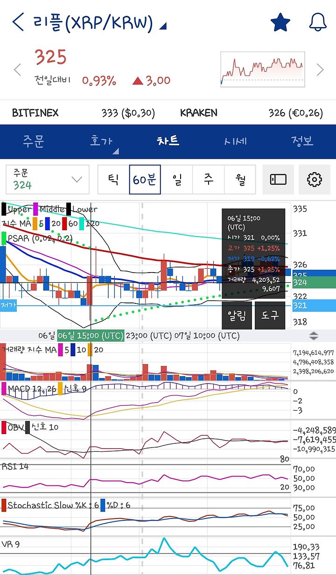This screenshot has height=575, width=336.
Task: Expand or collapse chart with up-down arrows
Action: tap(314, 336)
